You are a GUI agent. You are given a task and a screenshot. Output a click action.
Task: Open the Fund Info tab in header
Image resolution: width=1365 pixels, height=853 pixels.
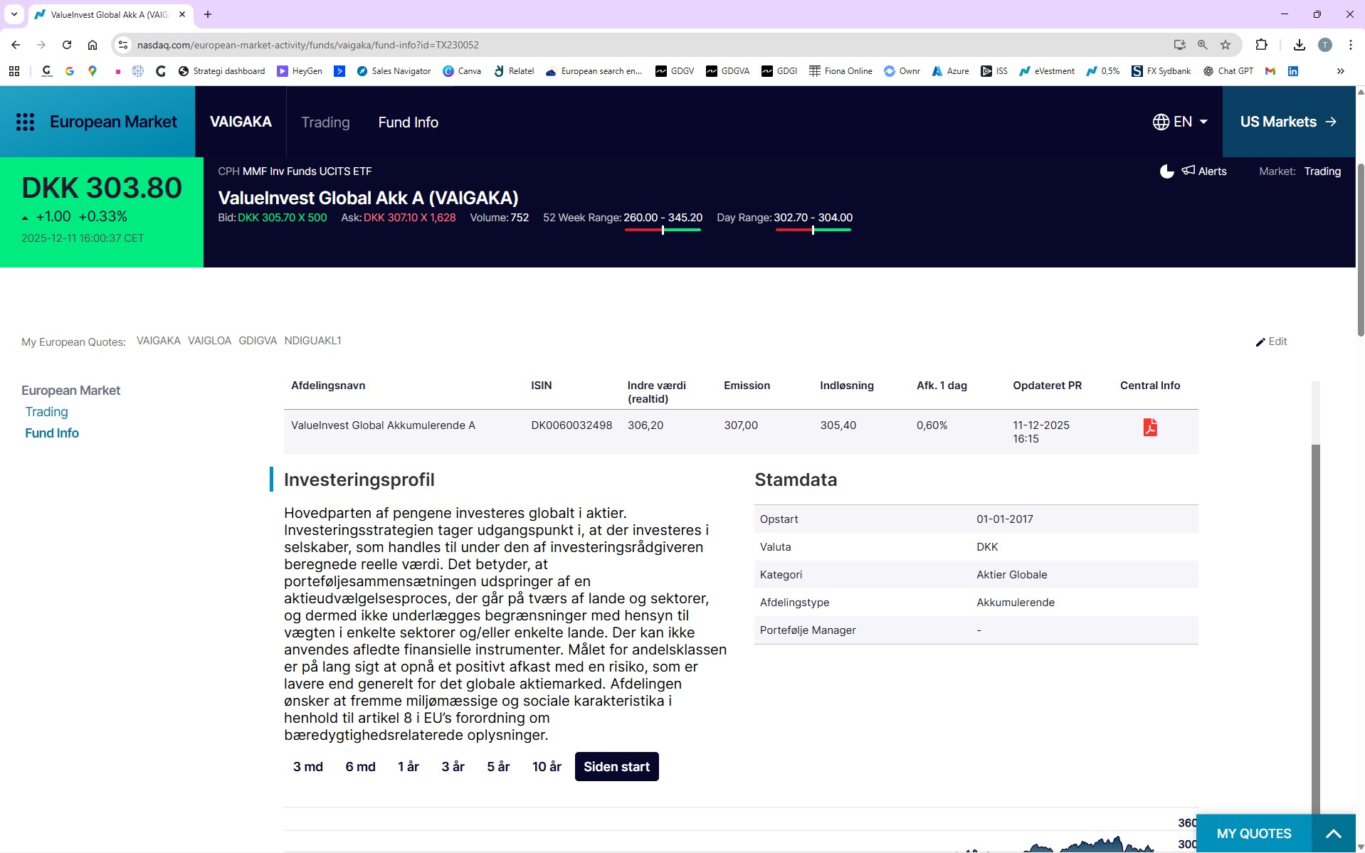pyautogui.click(x=408, y=122)
